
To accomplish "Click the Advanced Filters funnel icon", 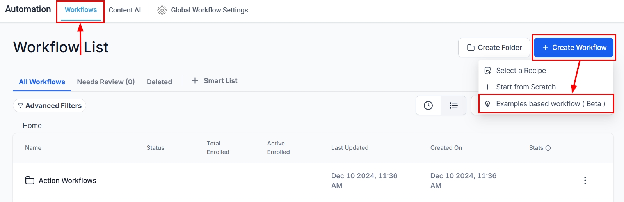I will (20, 106).
